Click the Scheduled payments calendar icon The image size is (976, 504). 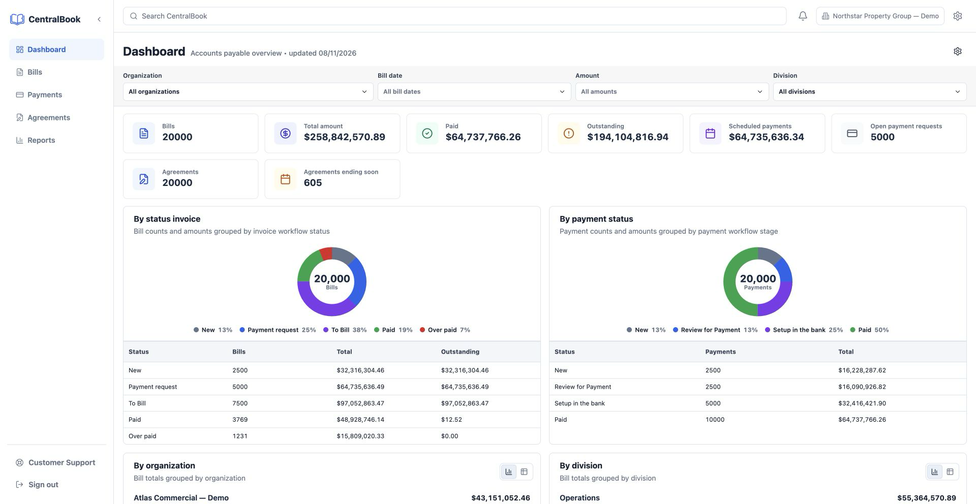tap(710, 134)
